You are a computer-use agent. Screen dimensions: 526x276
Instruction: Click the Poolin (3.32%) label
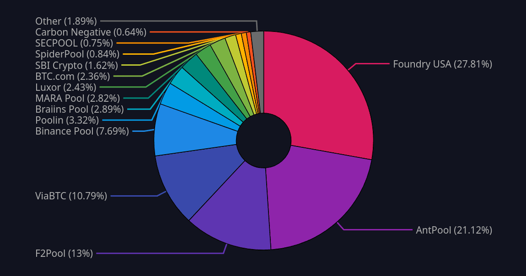[x=67, y=120]
